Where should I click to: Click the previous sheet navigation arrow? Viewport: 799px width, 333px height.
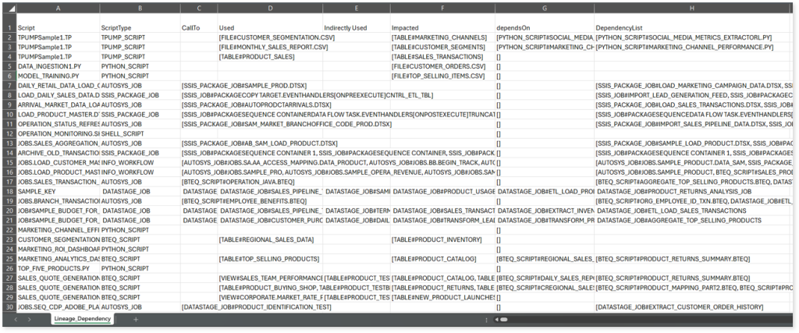[x=16, y=319]
